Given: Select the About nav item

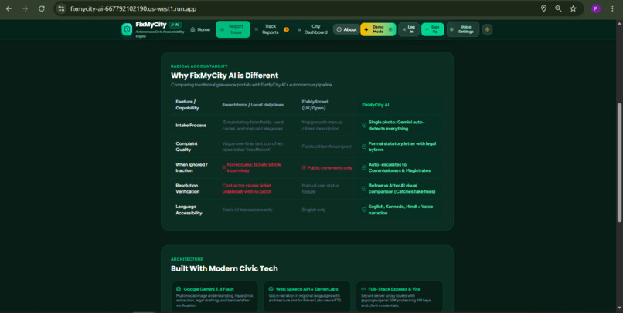Looking at the screenshot, I should (x=346, y=29).
